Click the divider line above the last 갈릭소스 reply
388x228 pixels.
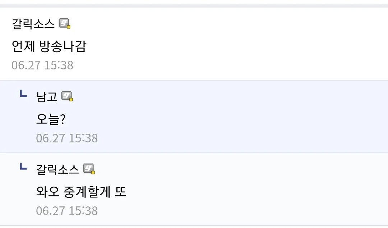point(194,153)
